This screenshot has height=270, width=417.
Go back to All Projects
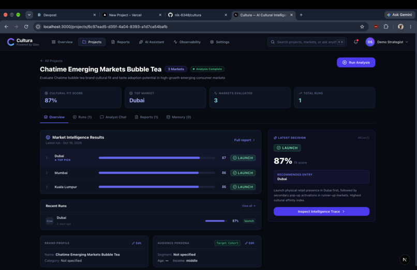tap(51, 61)
